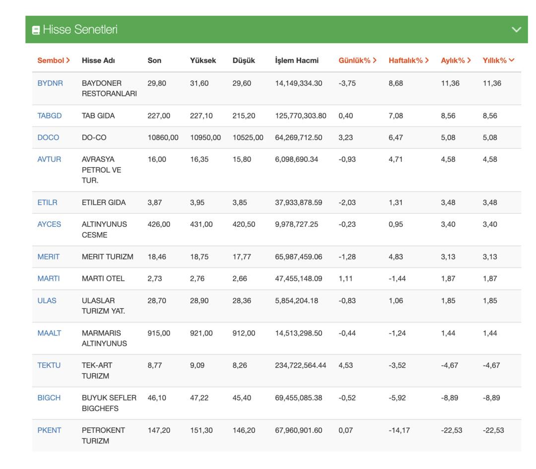536x469 pixels.
Task: Open BIGCH stock details
Action: tap(49, 398)
